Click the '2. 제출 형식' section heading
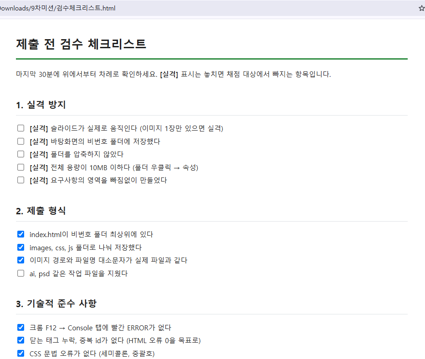 pos(41,211)
